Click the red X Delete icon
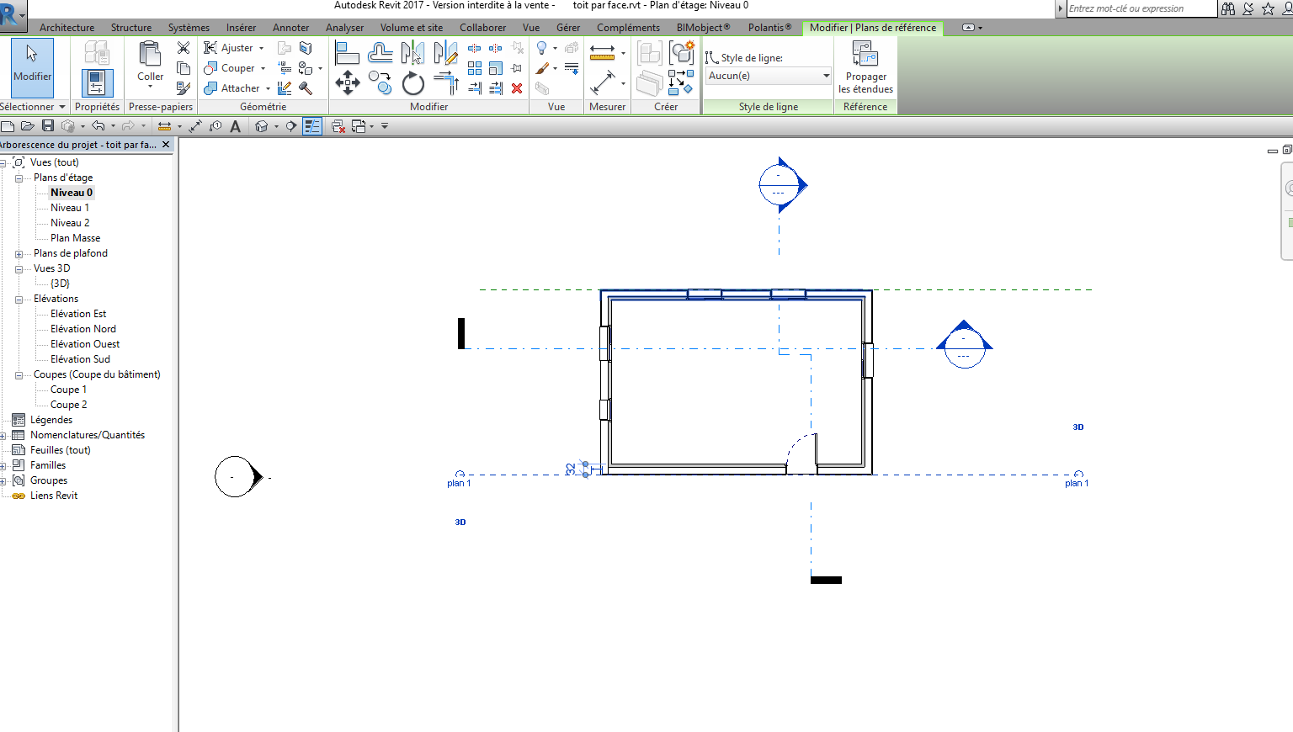 [516, 88]
